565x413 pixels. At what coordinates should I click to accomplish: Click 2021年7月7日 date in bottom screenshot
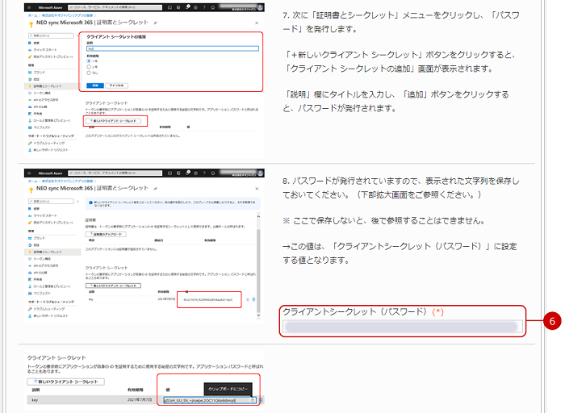[x=140, y=400]
